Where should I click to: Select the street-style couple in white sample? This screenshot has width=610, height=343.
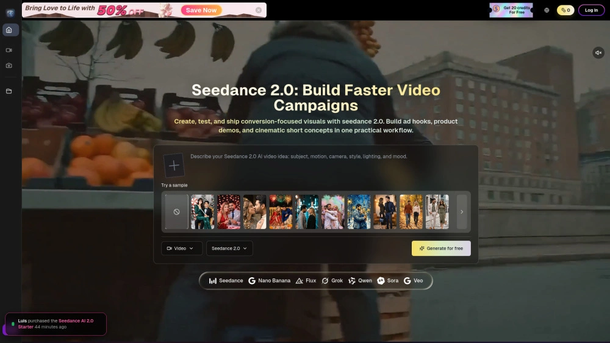437,211
